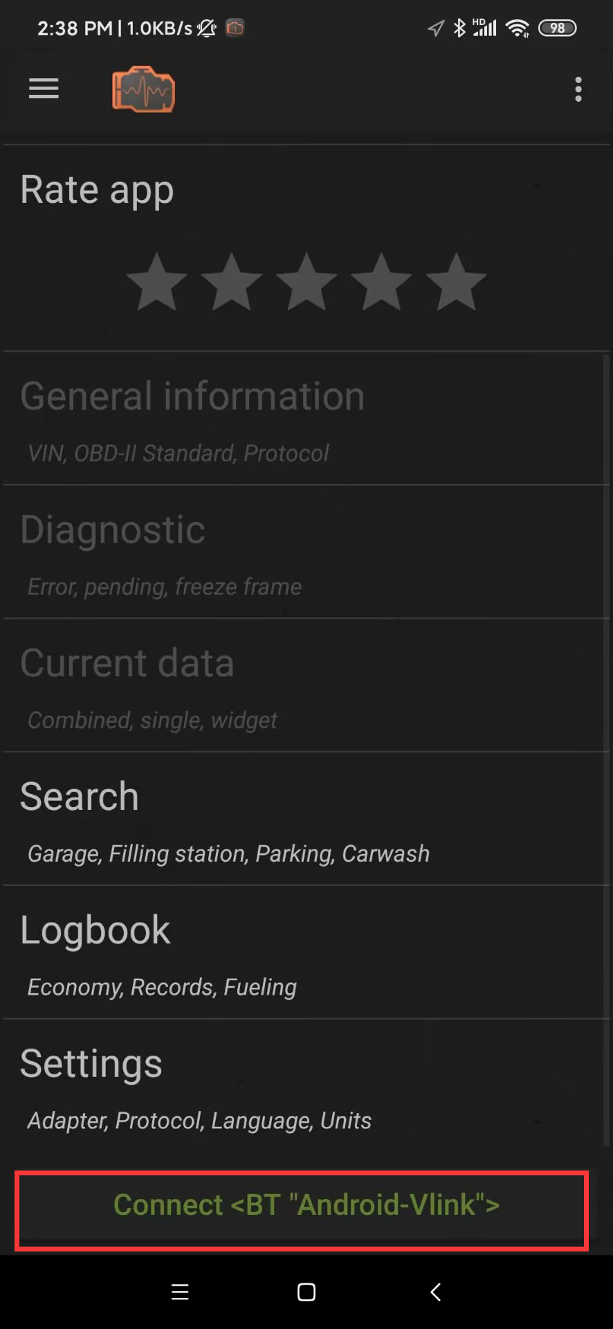The image size is (613, 1329).
Task: Tap the Rate app heading
Action: 97,190
